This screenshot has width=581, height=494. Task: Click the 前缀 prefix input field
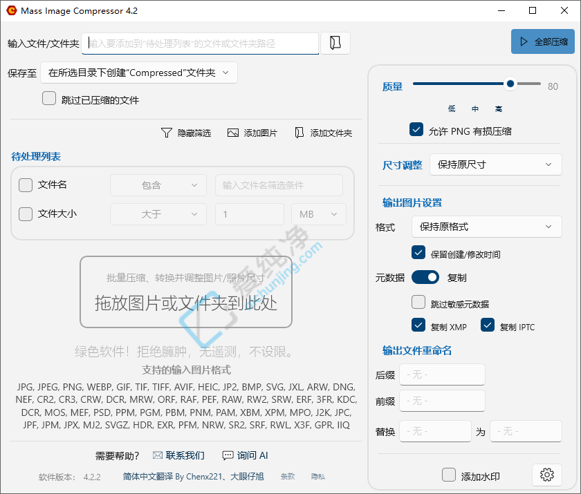(442, 401)
